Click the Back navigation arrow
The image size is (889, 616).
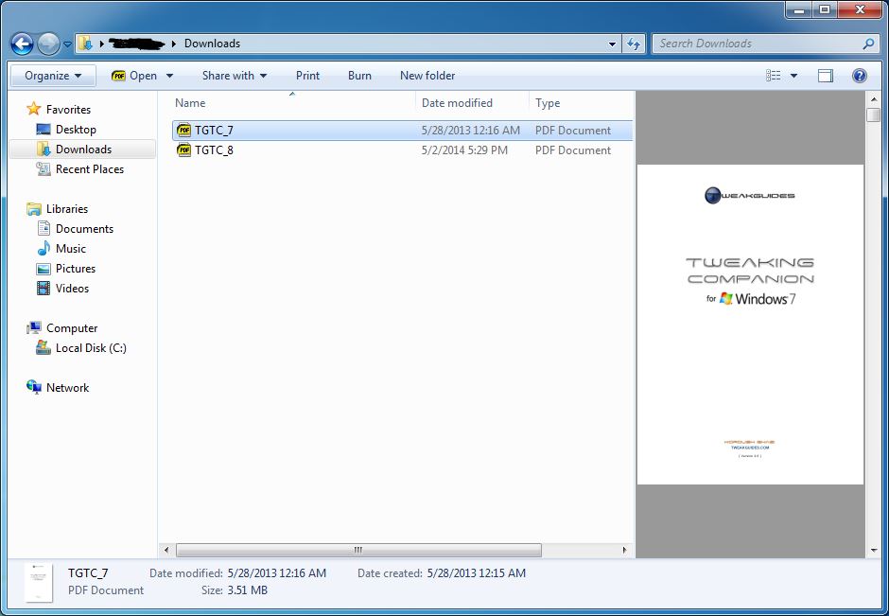click(x=22, y=44)
